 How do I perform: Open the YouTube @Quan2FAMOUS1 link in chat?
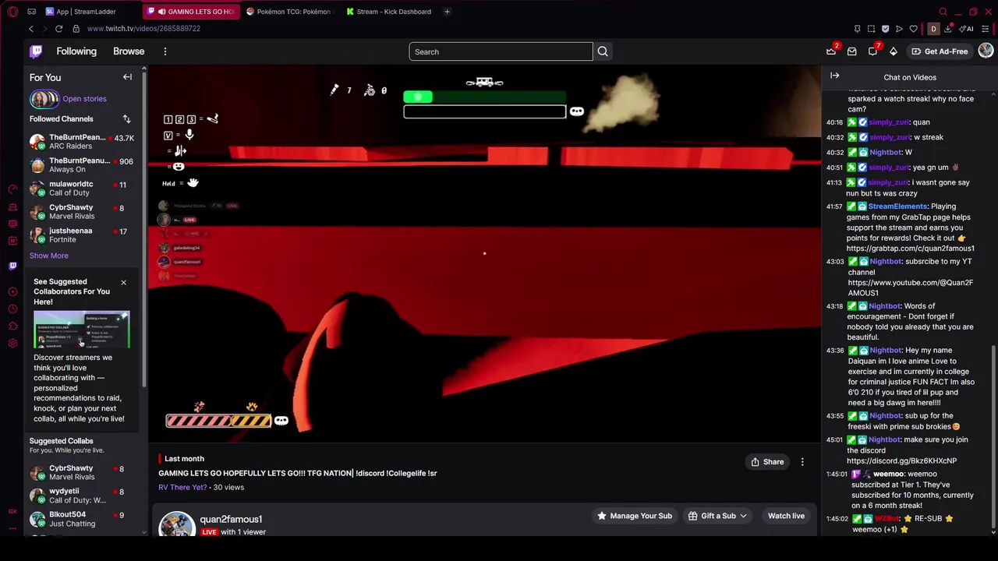(x=910, y=288)
